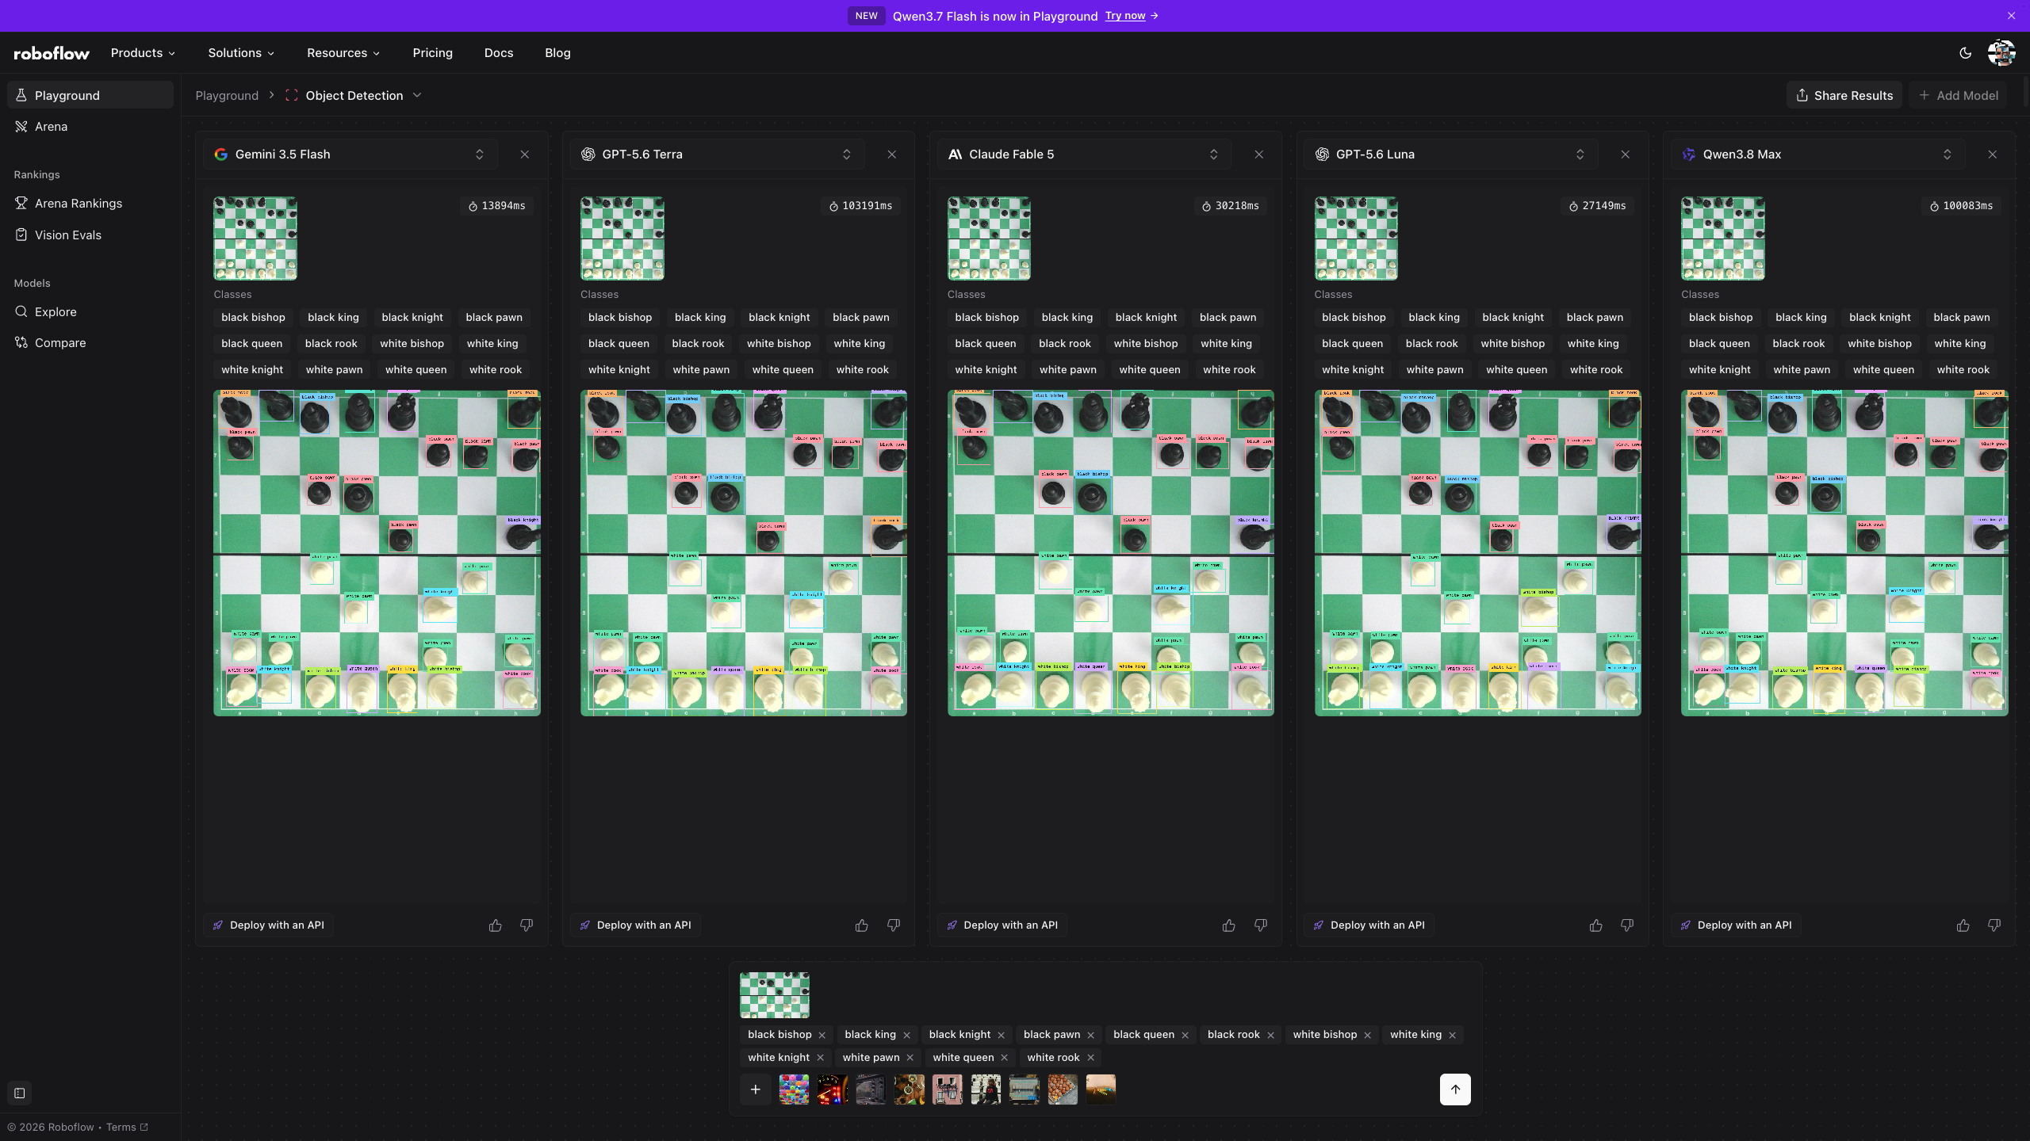Viewport: 2030px width, 1141px height.
Task: Expand the Products menu
Action: point(144,53)
